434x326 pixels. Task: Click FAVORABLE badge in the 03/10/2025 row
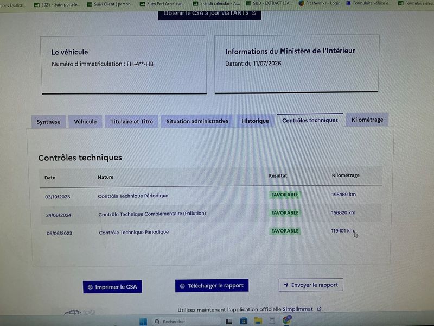tap(285, 195)
